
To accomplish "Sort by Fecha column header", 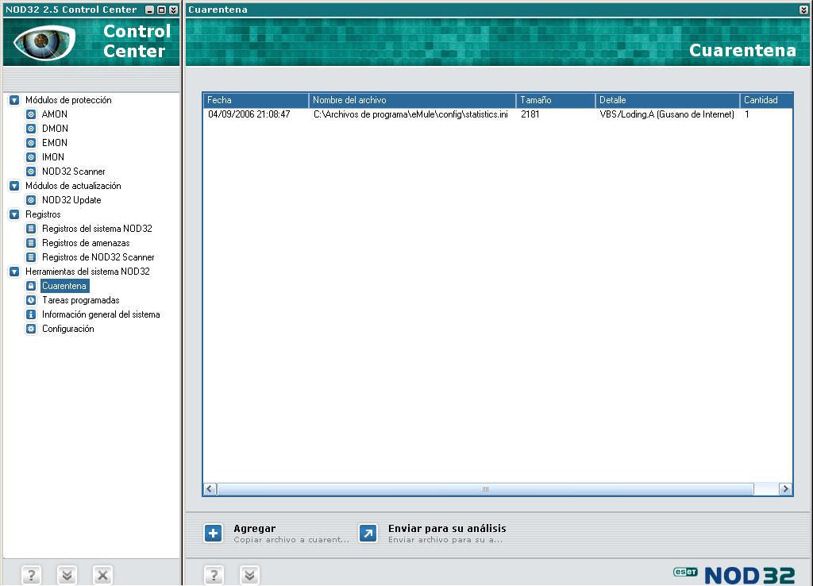I will [x=256, y=100].
